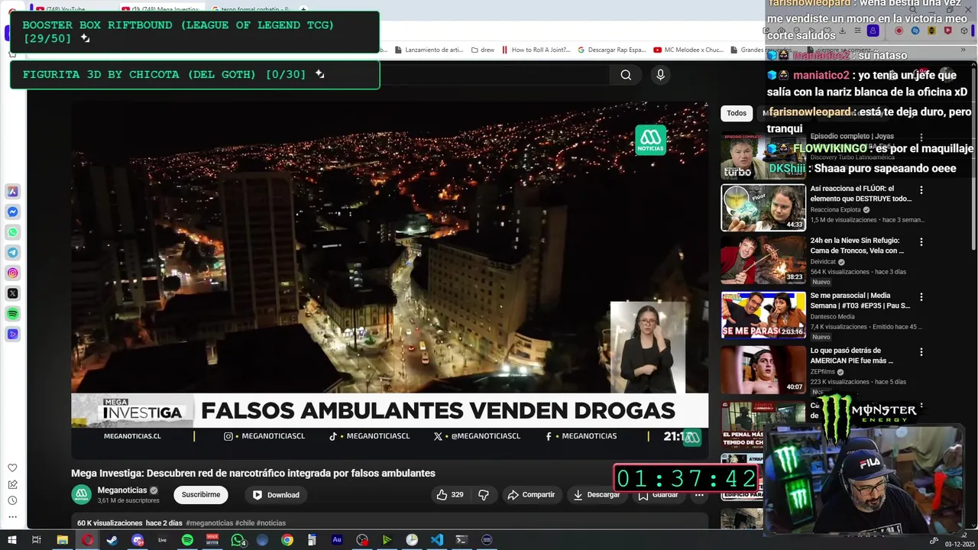Open WhatsApp in the Opera sidebar

click(x=13, y=232)
